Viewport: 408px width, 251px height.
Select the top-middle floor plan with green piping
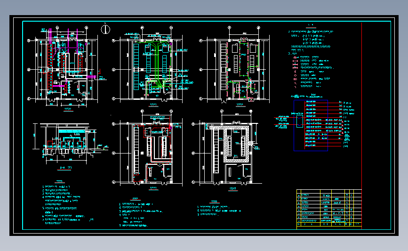pos(153,65)
